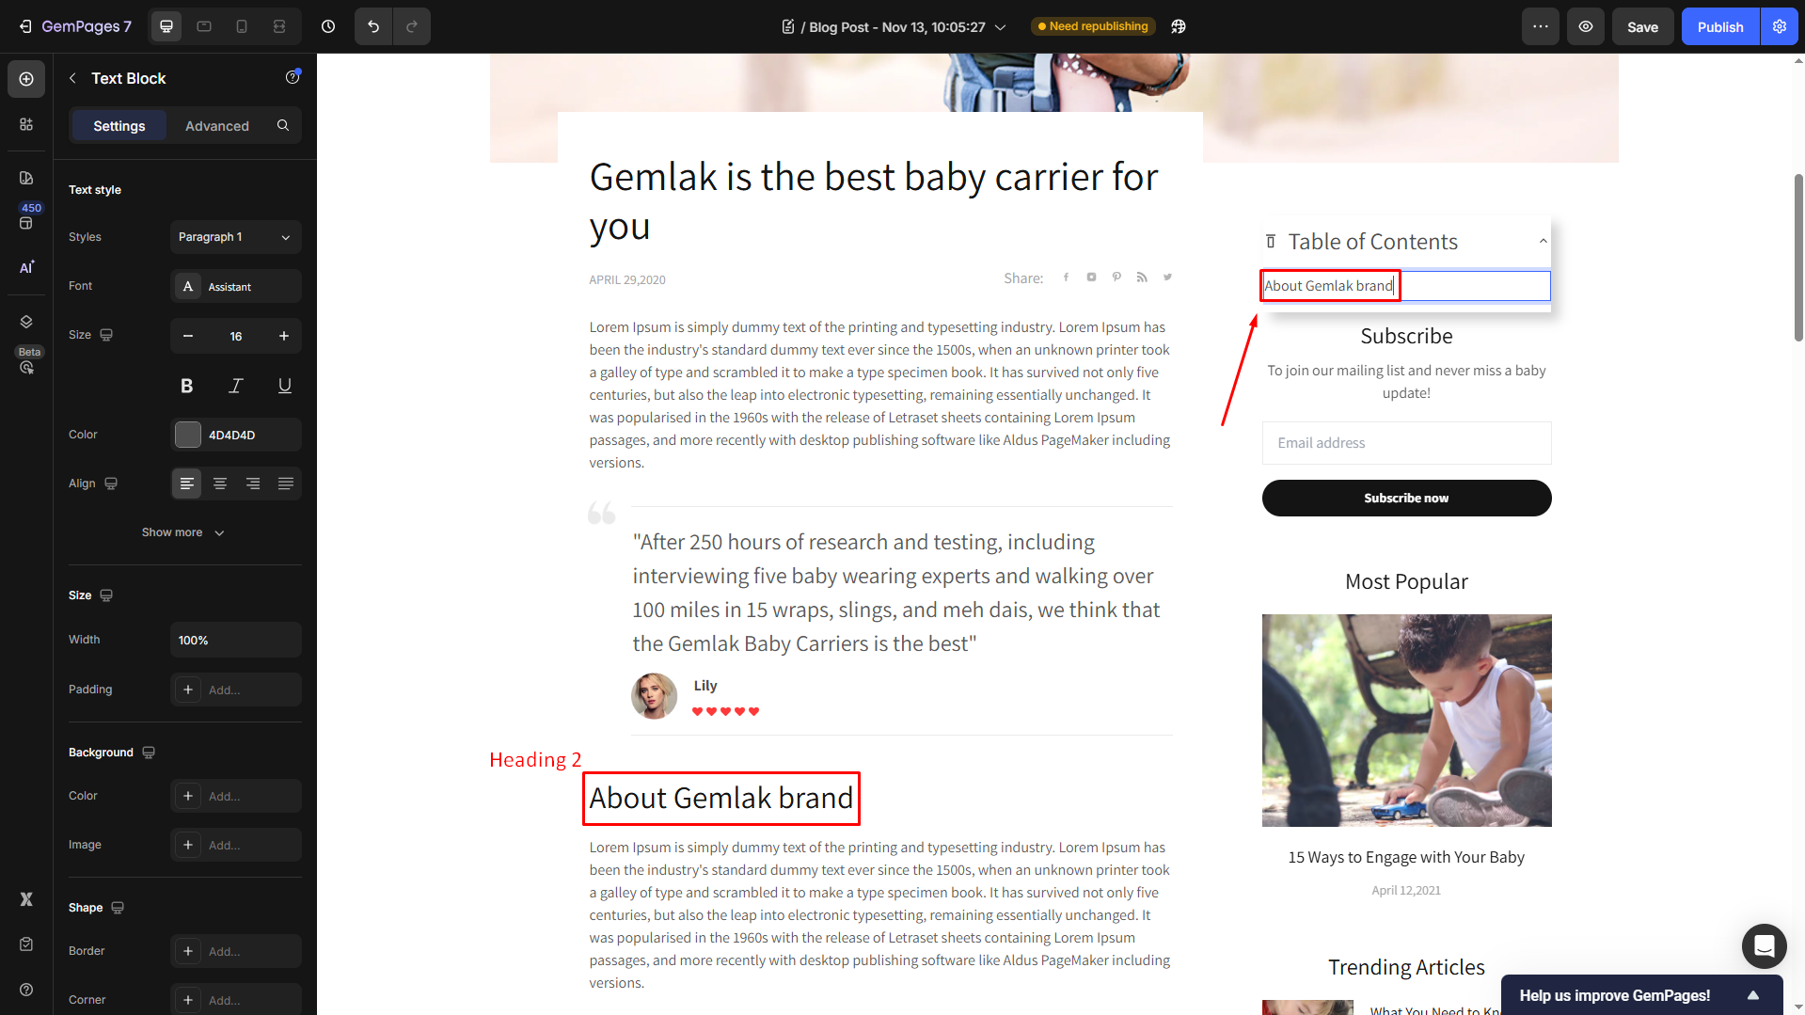Open version history clock icon
The height and width of the screenshot is (1015, 1805).
328,26
